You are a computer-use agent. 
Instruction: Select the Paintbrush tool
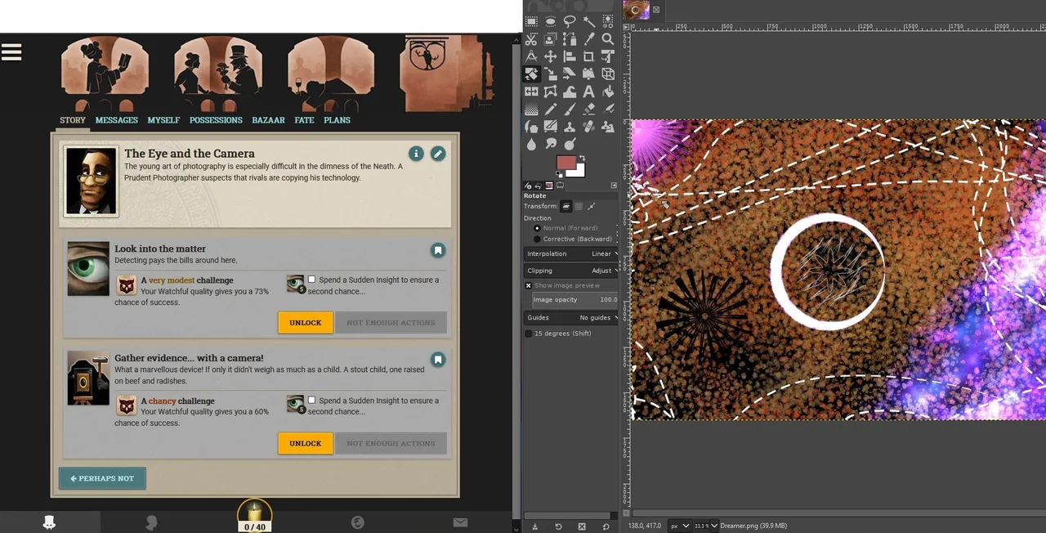tap(570, 110)
